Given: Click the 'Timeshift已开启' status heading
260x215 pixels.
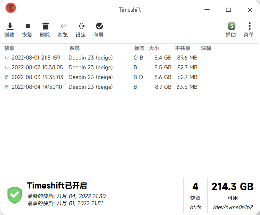Looking at the screenshot, I should coord(57,185).
